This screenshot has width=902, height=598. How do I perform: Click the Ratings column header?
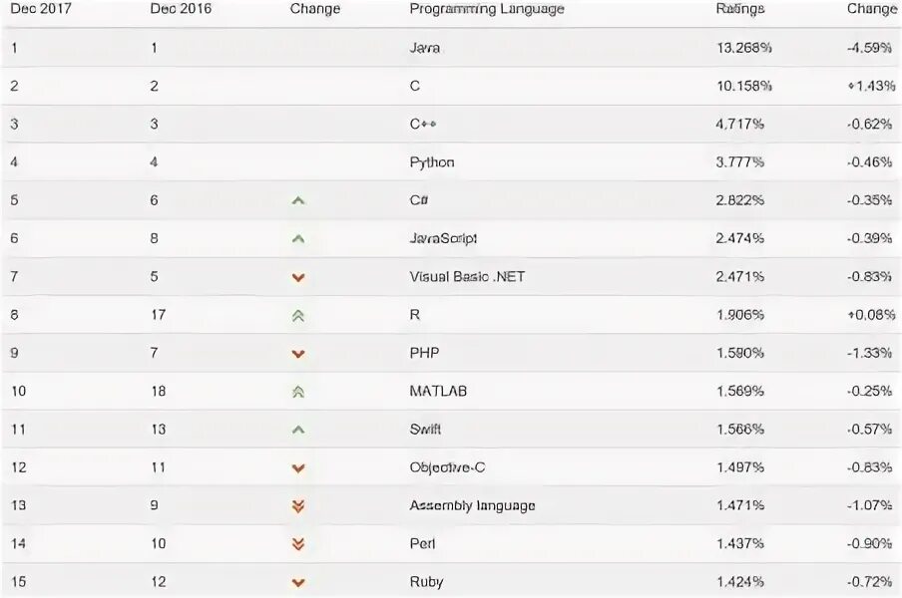coord(740,9)
